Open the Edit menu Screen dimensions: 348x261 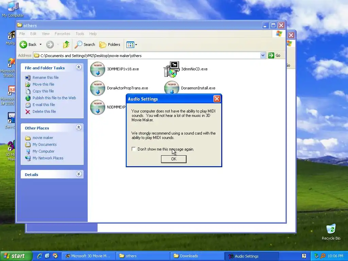click(x=33, y=34)
